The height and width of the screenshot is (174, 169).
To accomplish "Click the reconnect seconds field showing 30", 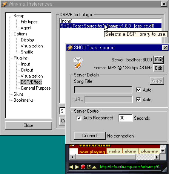I will (x=126, y=118).
